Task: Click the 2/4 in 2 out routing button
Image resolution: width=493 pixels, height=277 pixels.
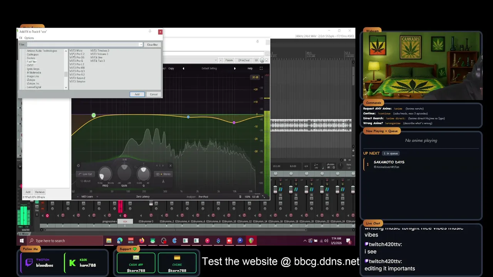Action: point(243,60)
